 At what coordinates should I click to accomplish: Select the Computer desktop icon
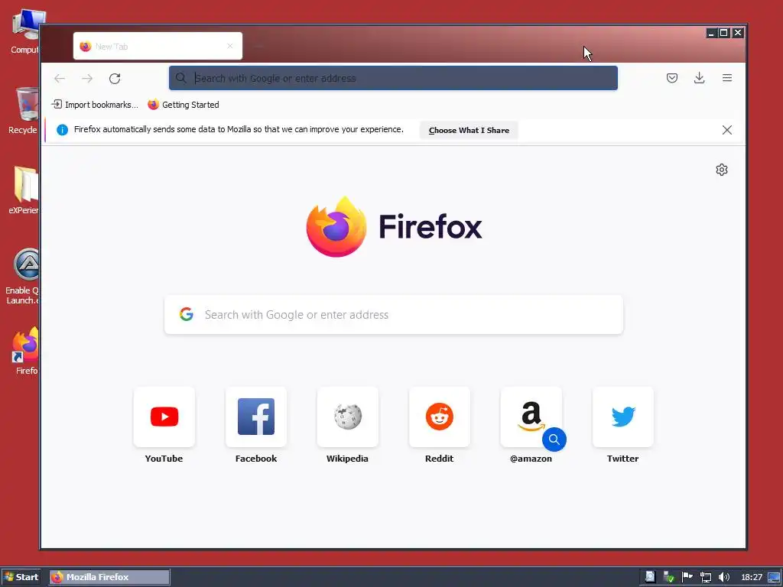[25, 32]
